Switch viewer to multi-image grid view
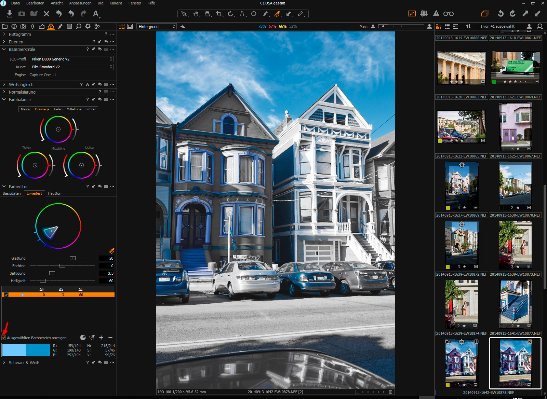Viewport: 547px width, 399px height. (x=122, y=26)
